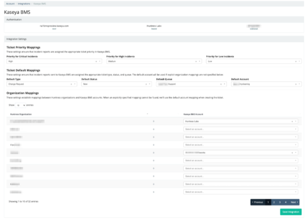Click the Ticket Priority Mappings heading
This screenshot has width=305, height=219.
(x=23, y=47)
